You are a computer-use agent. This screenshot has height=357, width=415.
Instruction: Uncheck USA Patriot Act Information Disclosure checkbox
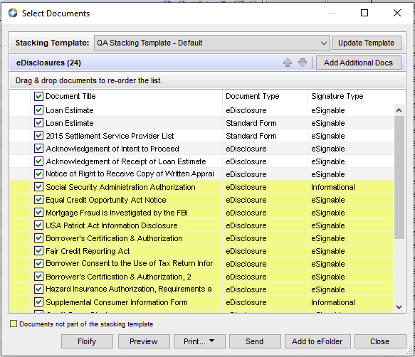(38, 225)
